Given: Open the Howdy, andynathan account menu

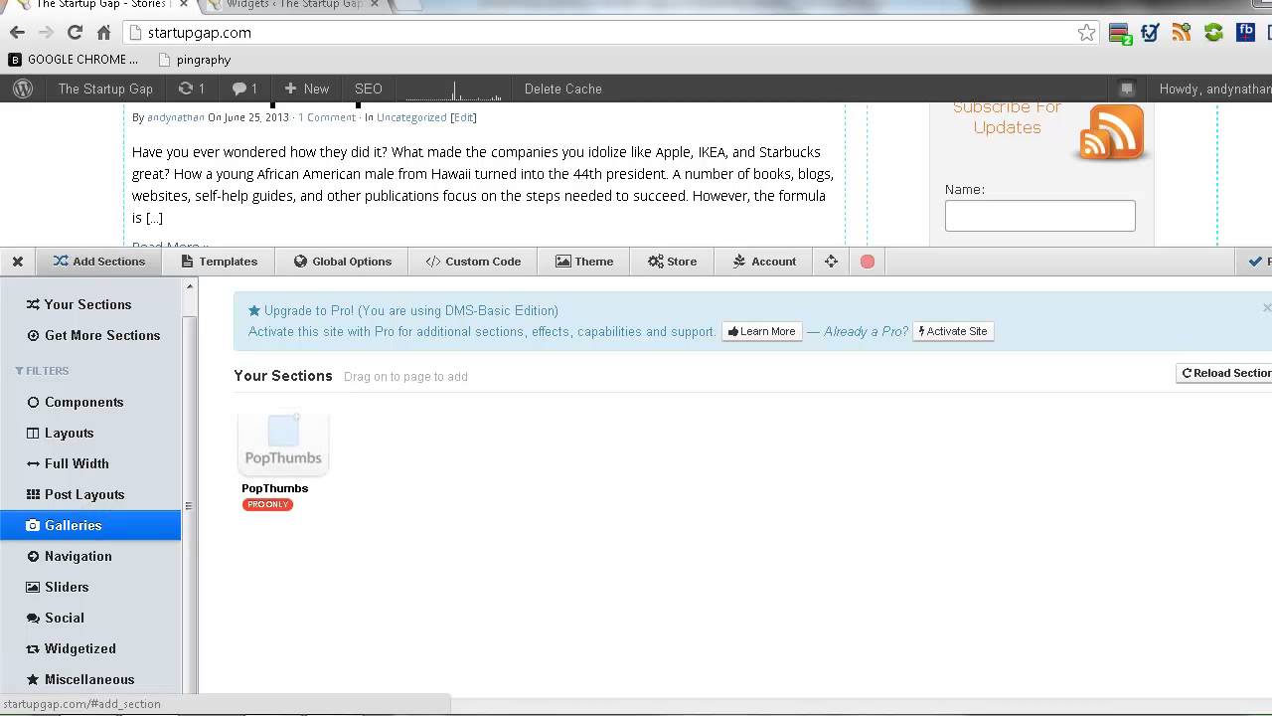Looking at the screenshot, I should pyautogui.click(x=1214, y=89).
